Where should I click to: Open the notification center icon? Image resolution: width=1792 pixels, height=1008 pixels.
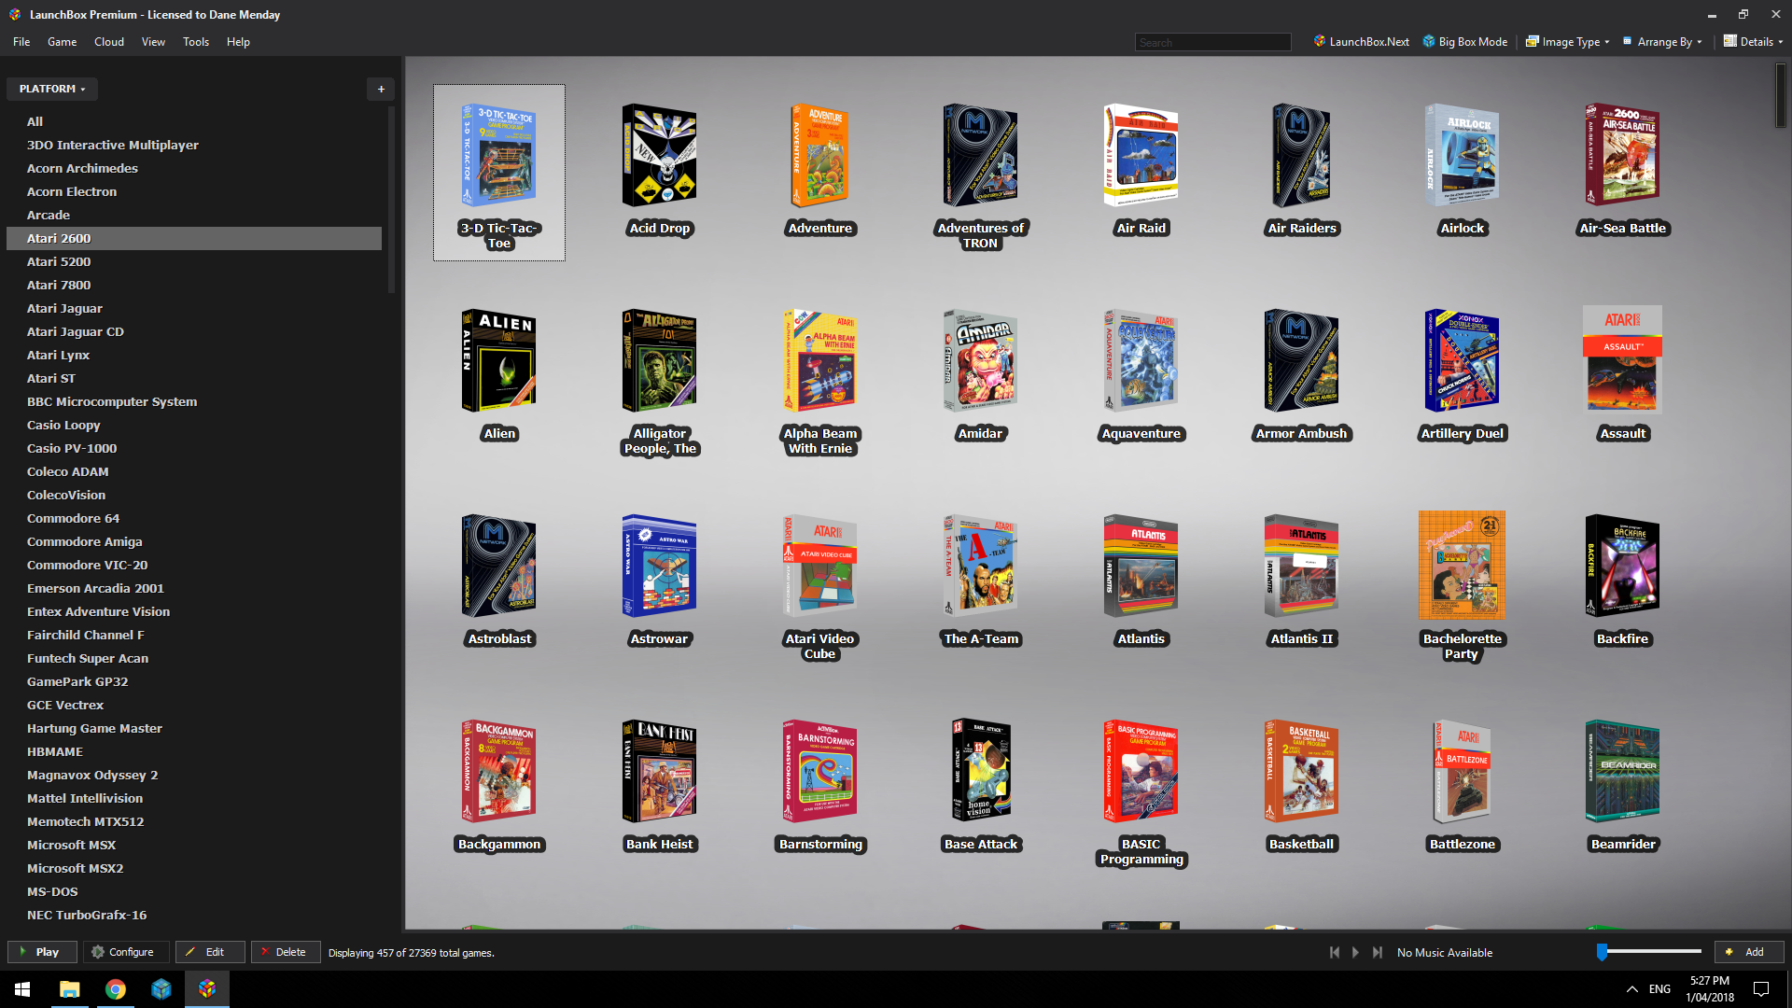click(x=1761, y=989)
